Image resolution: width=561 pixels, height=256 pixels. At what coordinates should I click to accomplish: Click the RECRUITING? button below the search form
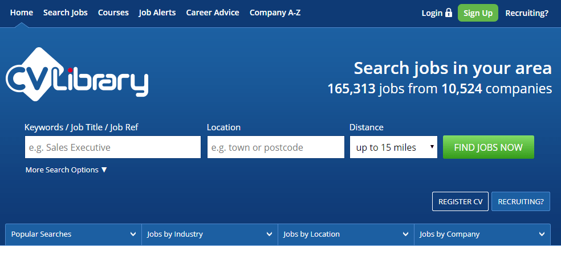(521, 201)
